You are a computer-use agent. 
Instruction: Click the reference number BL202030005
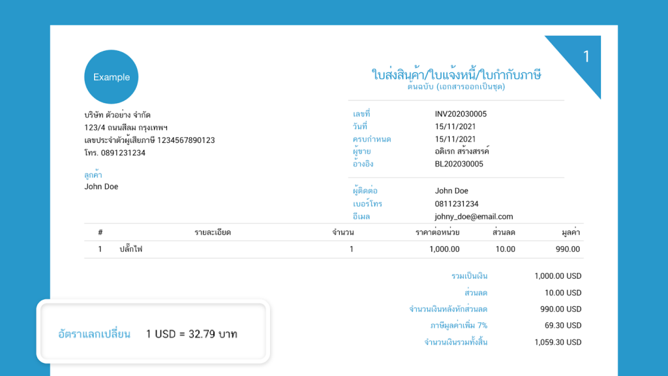(459, 164)
